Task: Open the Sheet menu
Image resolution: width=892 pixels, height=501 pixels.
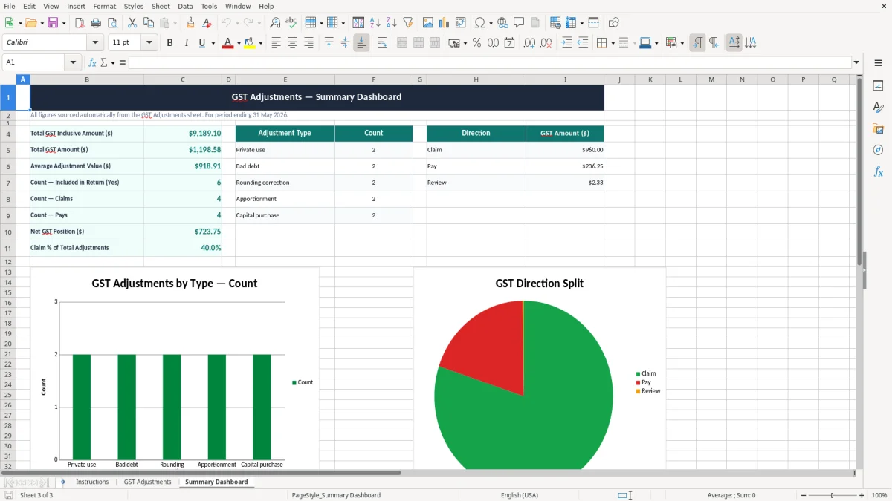Action: [161, 6]
